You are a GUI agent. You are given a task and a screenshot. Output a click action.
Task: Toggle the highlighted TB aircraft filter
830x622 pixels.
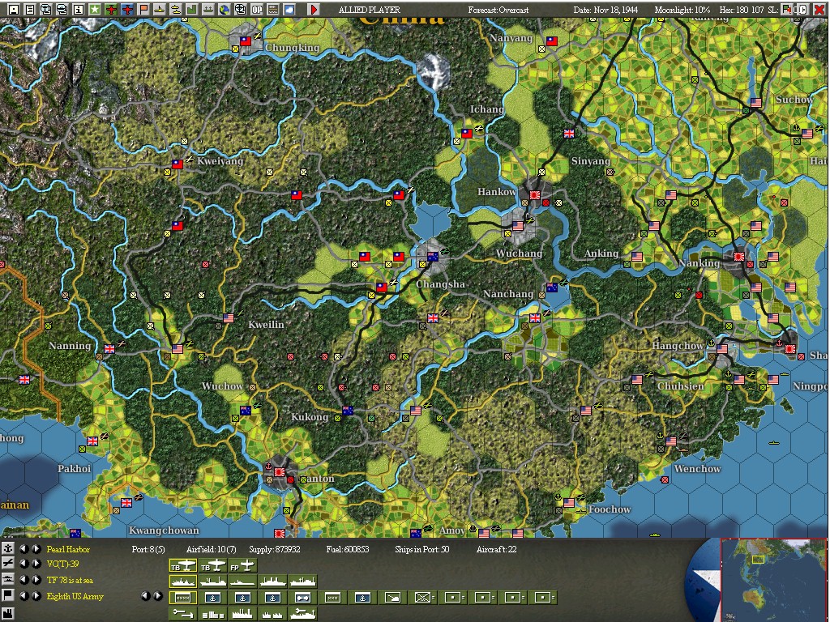[x=183, y=565]
